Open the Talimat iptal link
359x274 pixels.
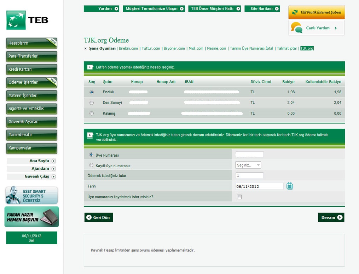coord(286,48)
